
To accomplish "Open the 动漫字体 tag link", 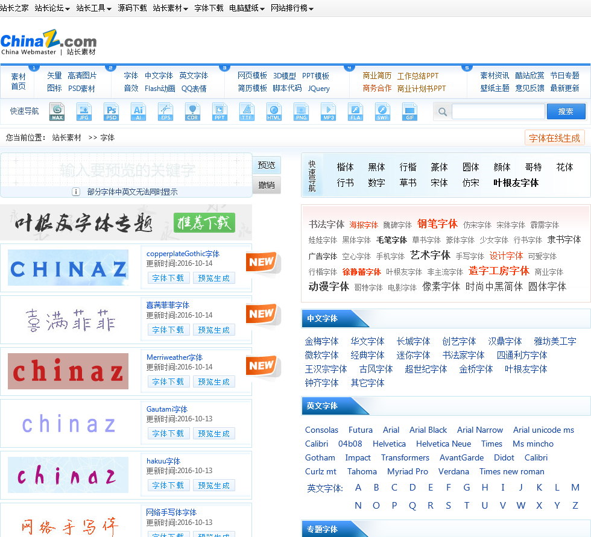I will pos(329,286).
